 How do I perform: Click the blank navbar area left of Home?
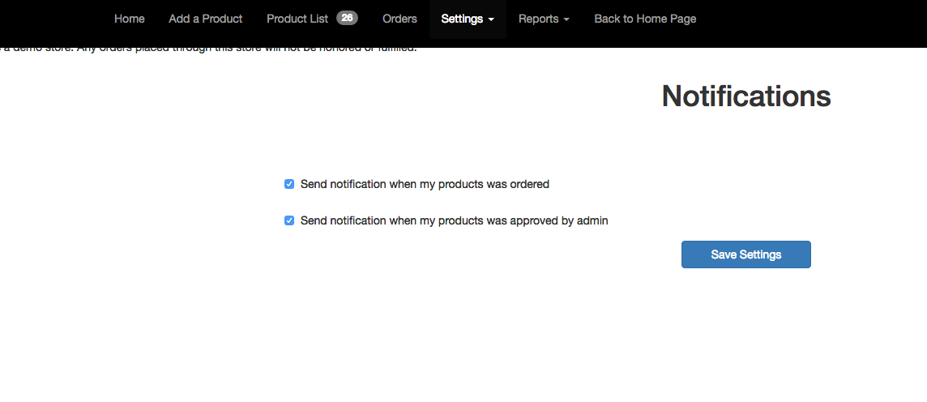(x=49, y=19)
